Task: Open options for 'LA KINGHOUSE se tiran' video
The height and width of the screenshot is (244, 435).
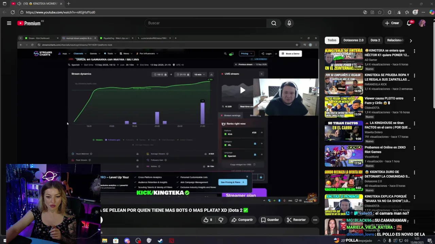Action: 414,123
